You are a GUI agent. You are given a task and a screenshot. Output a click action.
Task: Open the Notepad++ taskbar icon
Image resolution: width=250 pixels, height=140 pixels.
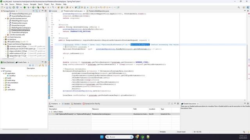pyautogui.click(x=148, y=137)
